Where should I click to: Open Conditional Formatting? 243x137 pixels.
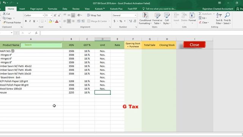[x=145, y=19]
